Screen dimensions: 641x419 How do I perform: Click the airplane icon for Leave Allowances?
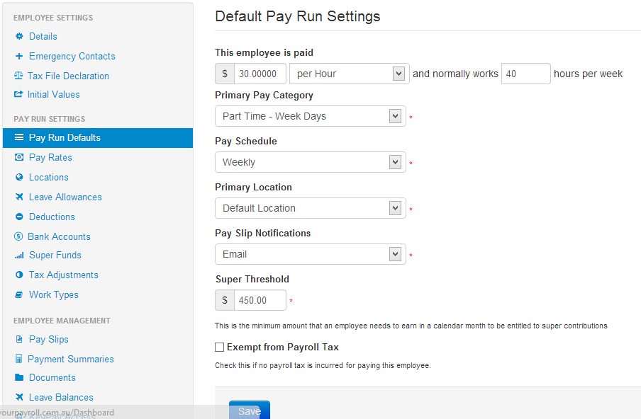[x=19, y=197]
